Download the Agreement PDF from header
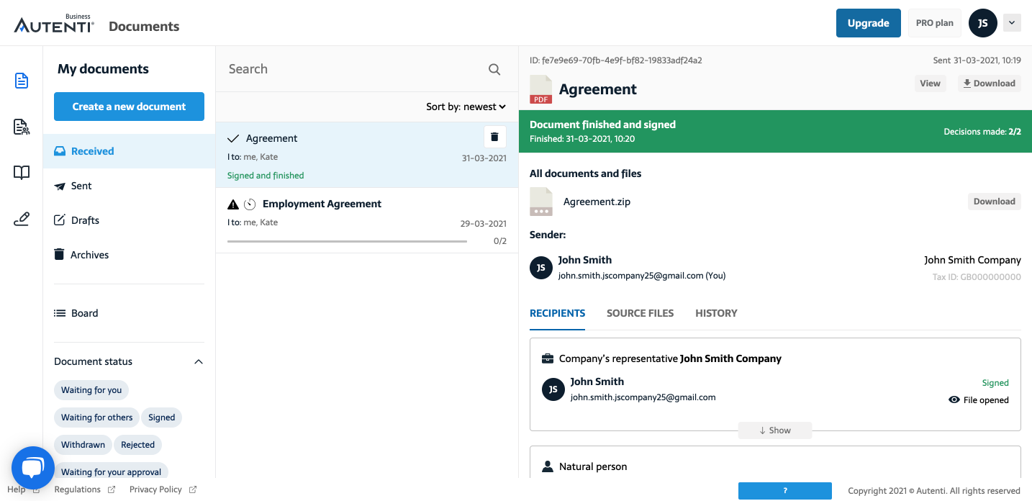Viewport: 1032px width, 501px height. pos(990,83)
